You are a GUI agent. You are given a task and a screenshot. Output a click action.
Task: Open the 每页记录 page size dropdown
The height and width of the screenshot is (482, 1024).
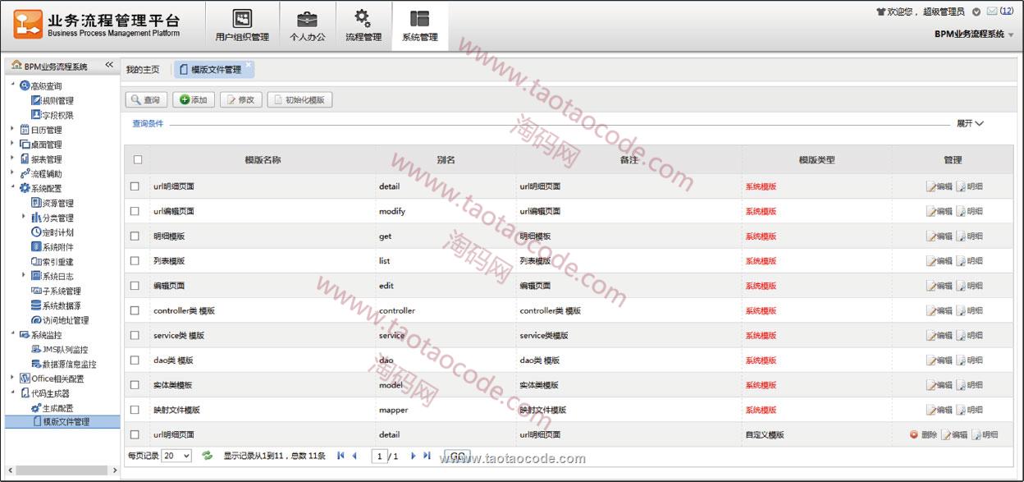click(176, 456)
